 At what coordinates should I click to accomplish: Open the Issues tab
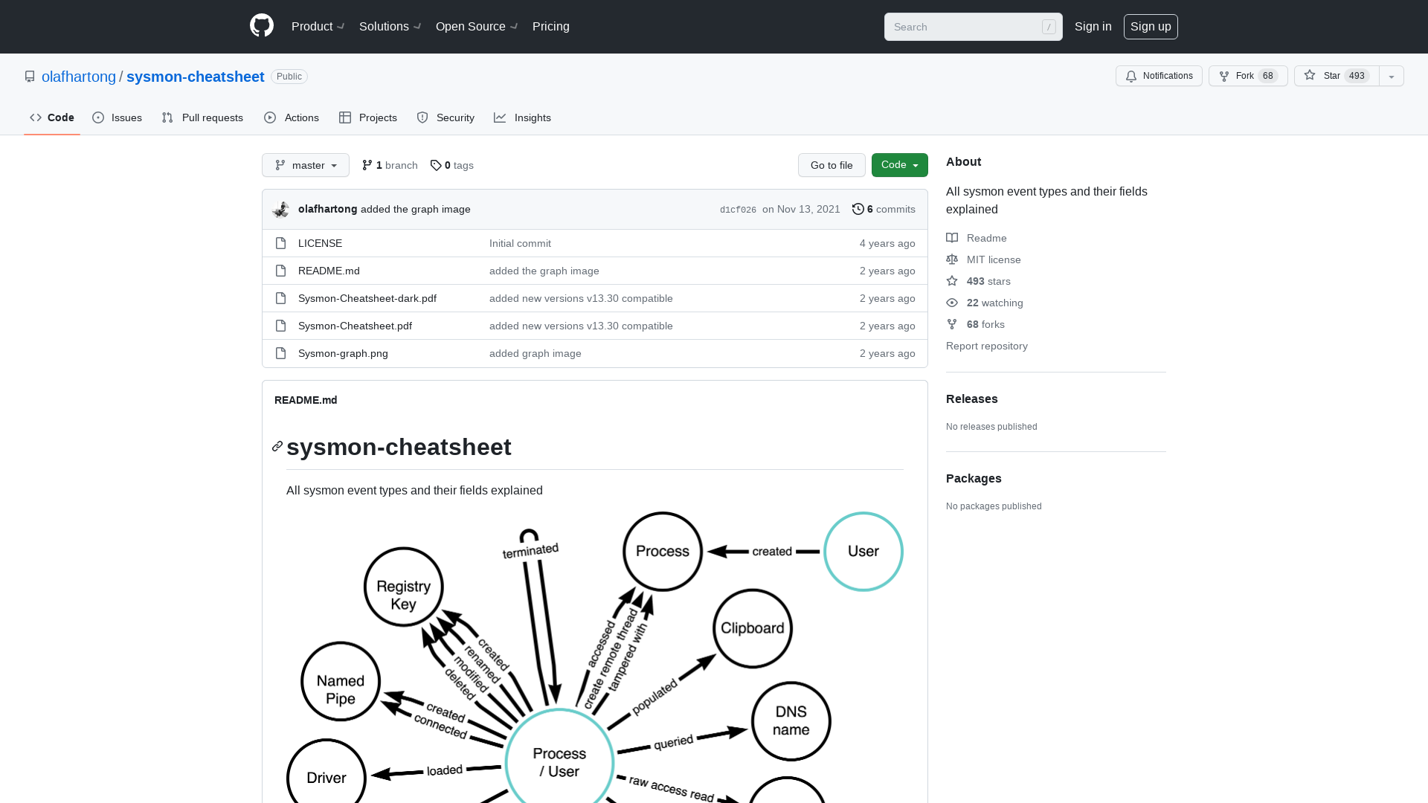point(118,117)
